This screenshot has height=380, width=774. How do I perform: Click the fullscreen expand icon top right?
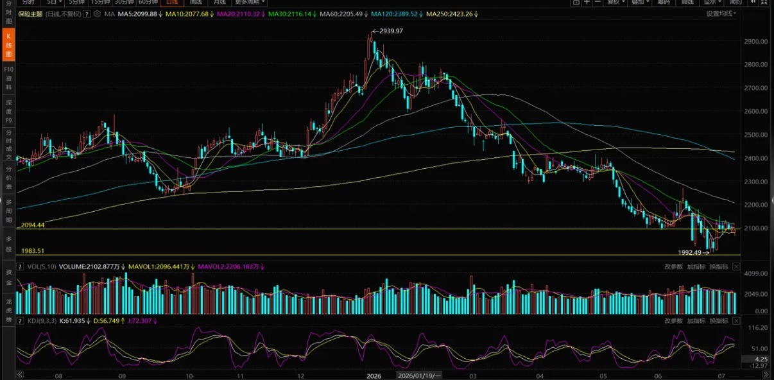(x=765, y=3)
